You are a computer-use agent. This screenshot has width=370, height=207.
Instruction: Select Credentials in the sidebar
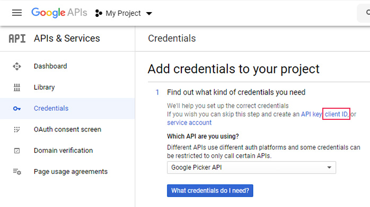tap(67, 108)
